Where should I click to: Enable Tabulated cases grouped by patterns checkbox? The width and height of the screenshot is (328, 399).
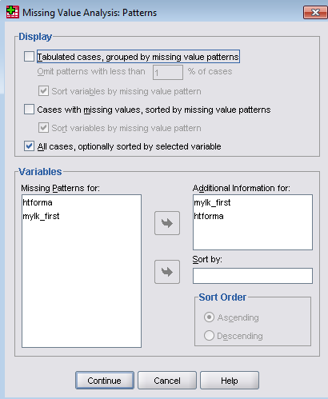(29, 57)
